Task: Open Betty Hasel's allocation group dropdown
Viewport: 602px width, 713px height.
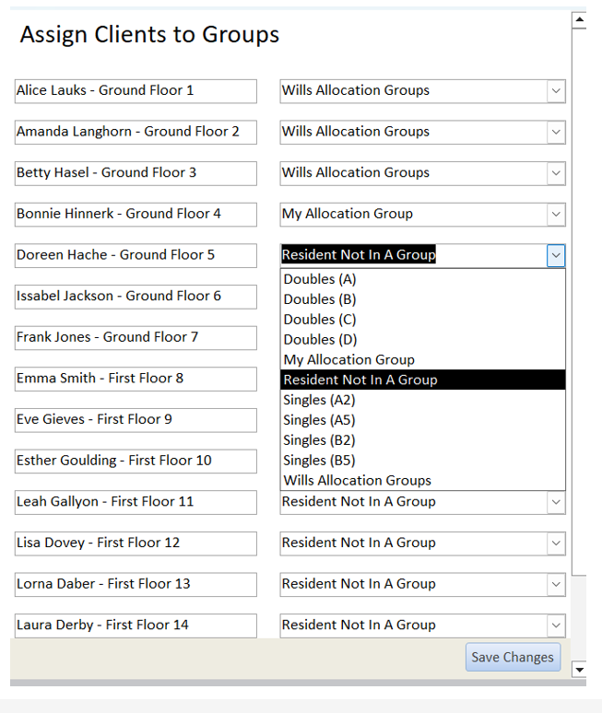Action: pyautogui.click(x=556, y=173)
